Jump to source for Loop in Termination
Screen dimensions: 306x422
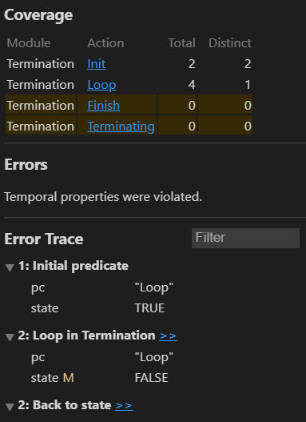tap(168, 336)
